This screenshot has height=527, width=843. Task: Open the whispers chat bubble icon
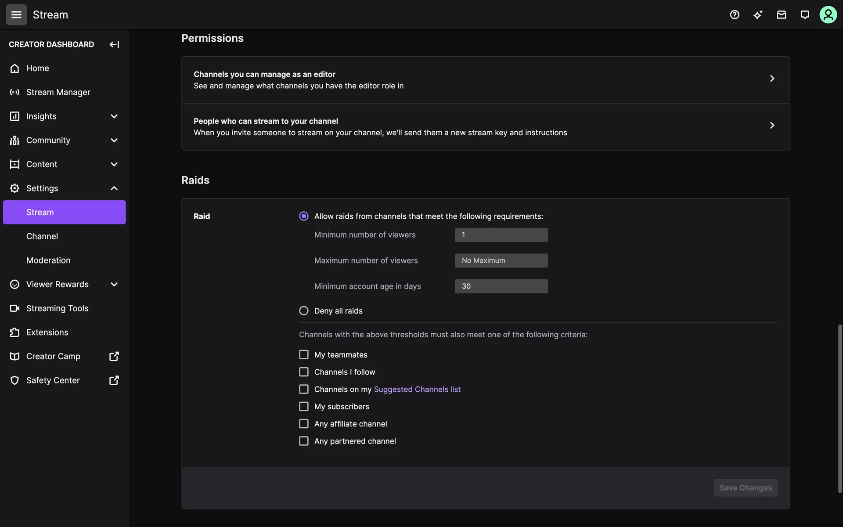pyautogui.click(x=804, y=15)
